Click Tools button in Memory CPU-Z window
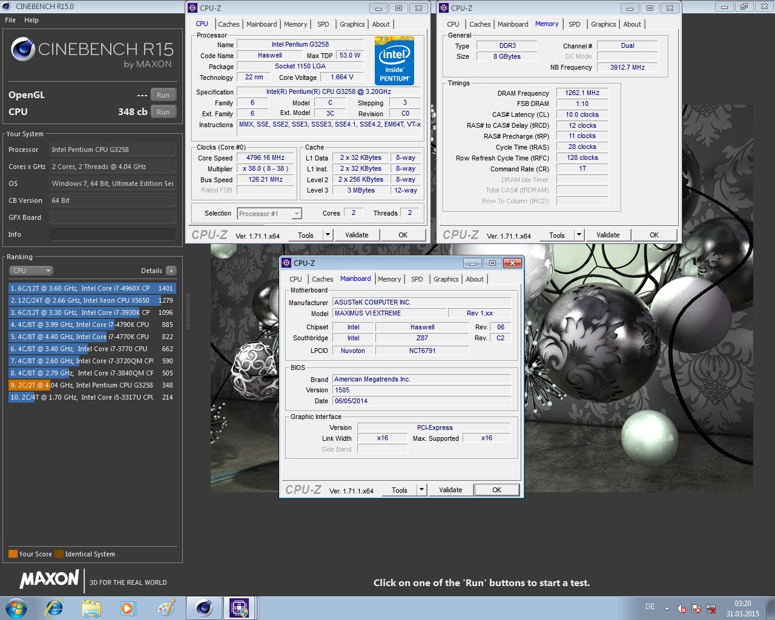This screenshot has width=775, height=620. 557,236
